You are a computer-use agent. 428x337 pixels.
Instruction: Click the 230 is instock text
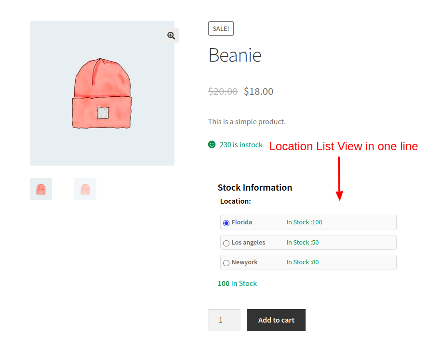(241, 144)
